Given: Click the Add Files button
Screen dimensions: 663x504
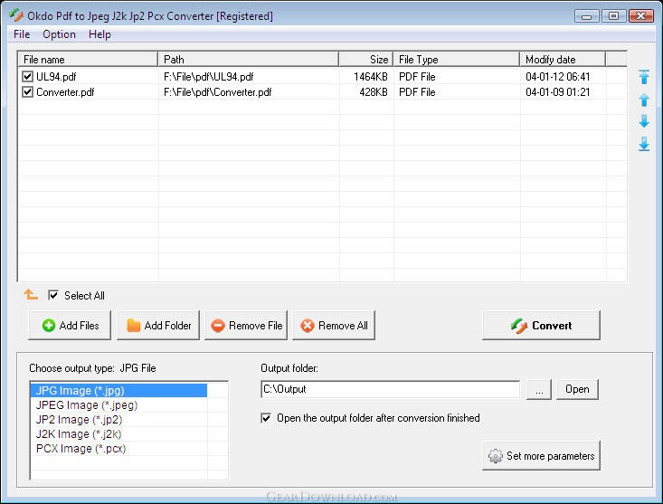Looking at the screenshot, I should 70,325.
